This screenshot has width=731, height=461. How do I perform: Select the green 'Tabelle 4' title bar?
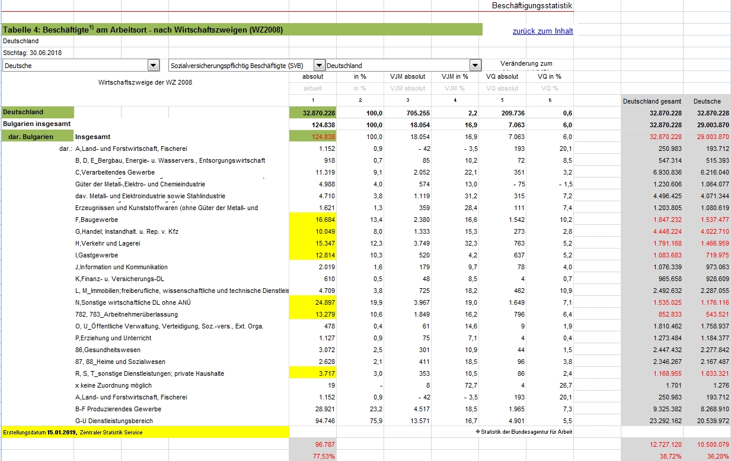242,30
